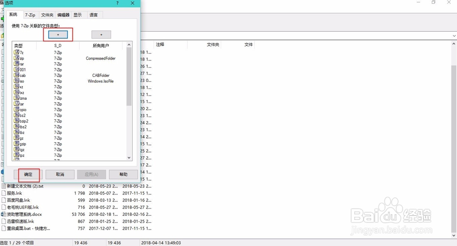Click the tbz file type icon

click(16, 132)
